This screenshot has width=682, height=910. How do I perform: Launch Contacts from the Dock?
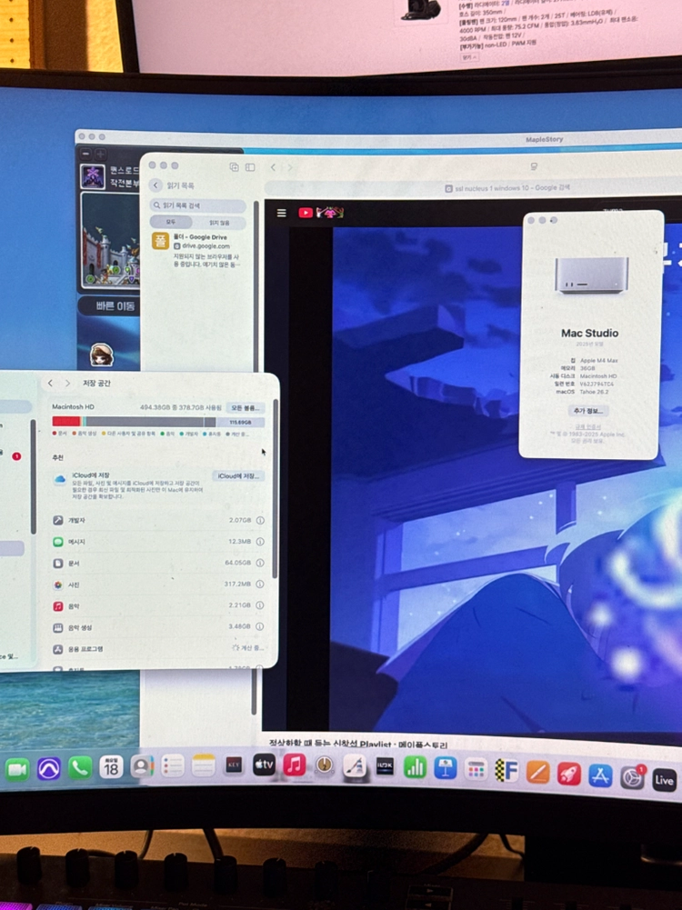pyautogui.click(x=142, y=766)
